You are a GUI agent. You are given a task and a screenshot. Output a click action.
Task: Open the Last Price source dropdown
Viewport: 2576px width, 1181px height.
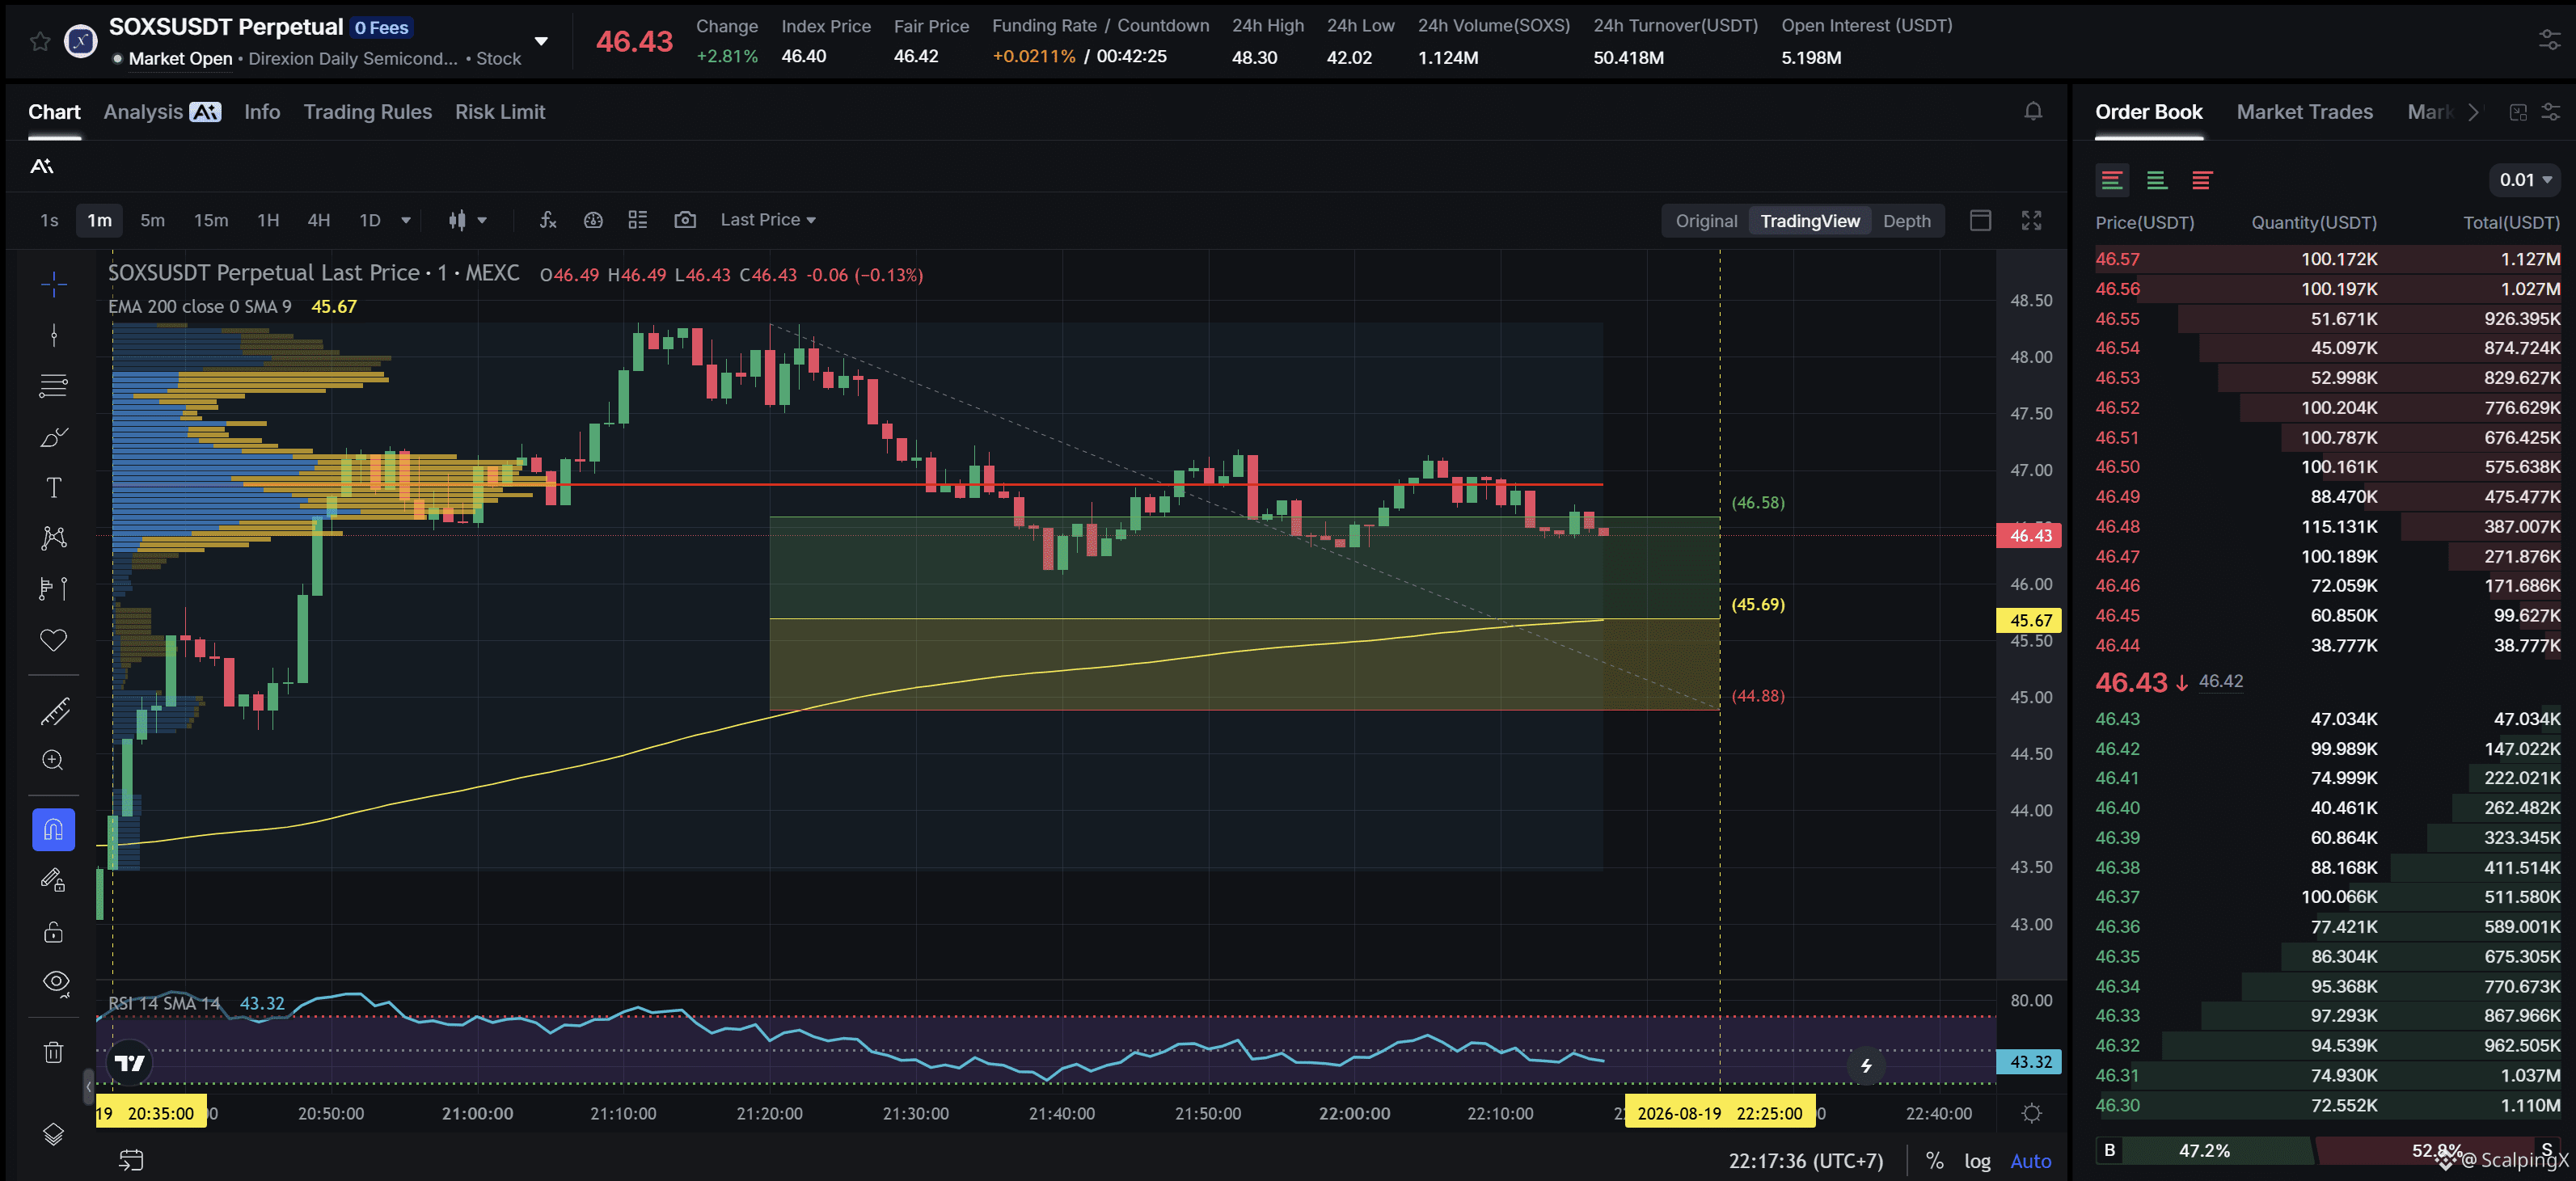(768, 220)
